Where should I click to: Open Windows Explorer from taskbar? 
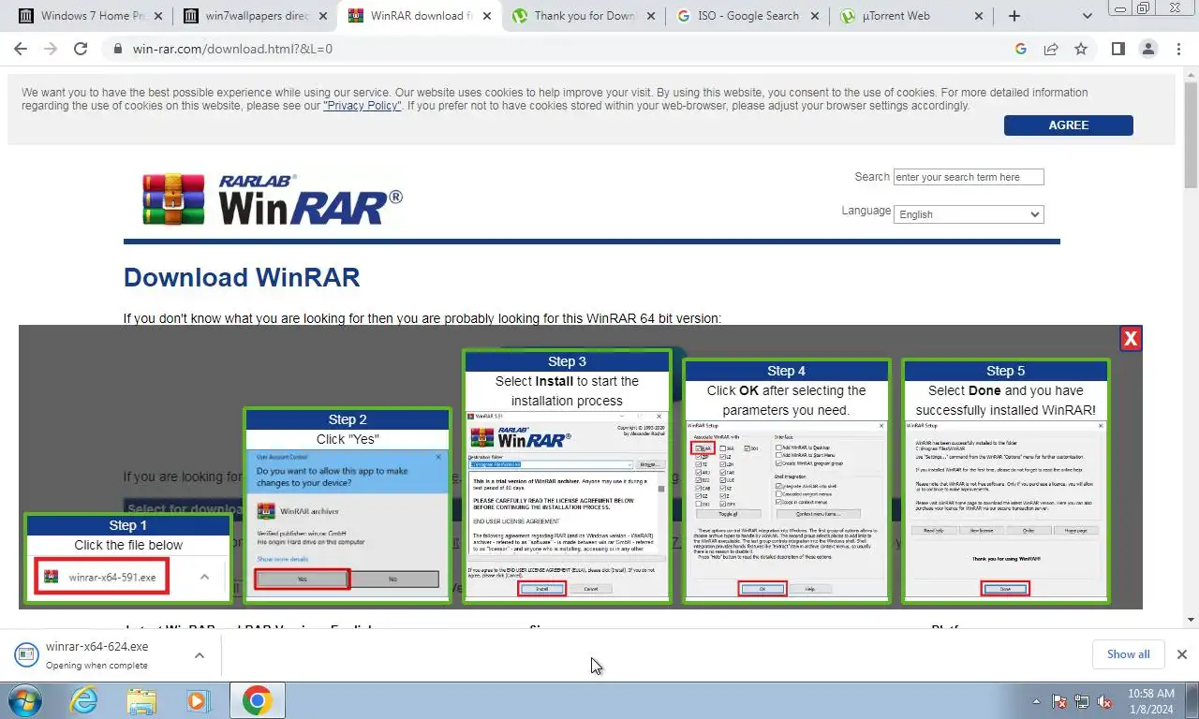coord(141,700)
